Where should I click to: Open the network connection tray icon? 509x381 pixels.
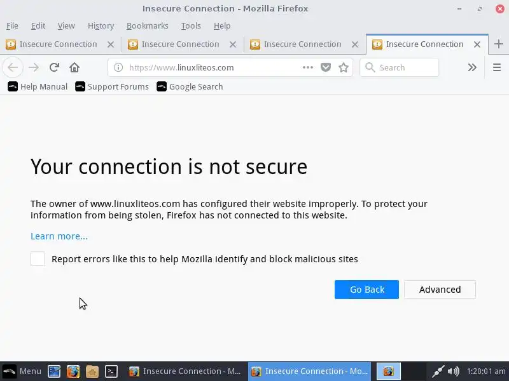point(438,371)
